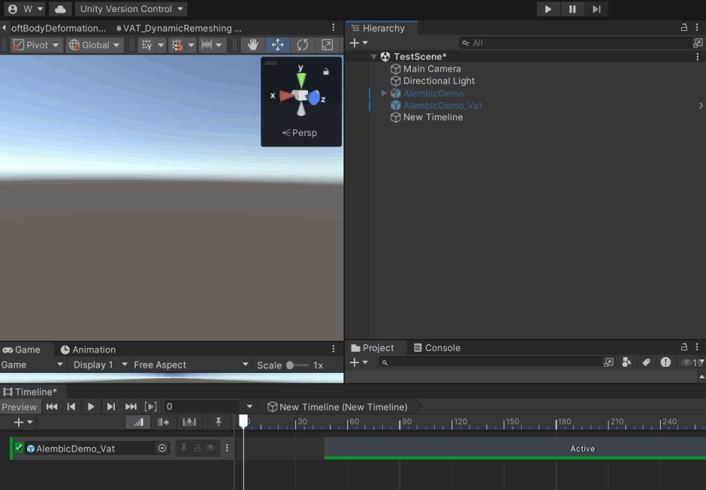Click the red X axis gizmo cone
Image resolution: width=706 pixels, height=490 pixels.
click(x=286, y=96)
